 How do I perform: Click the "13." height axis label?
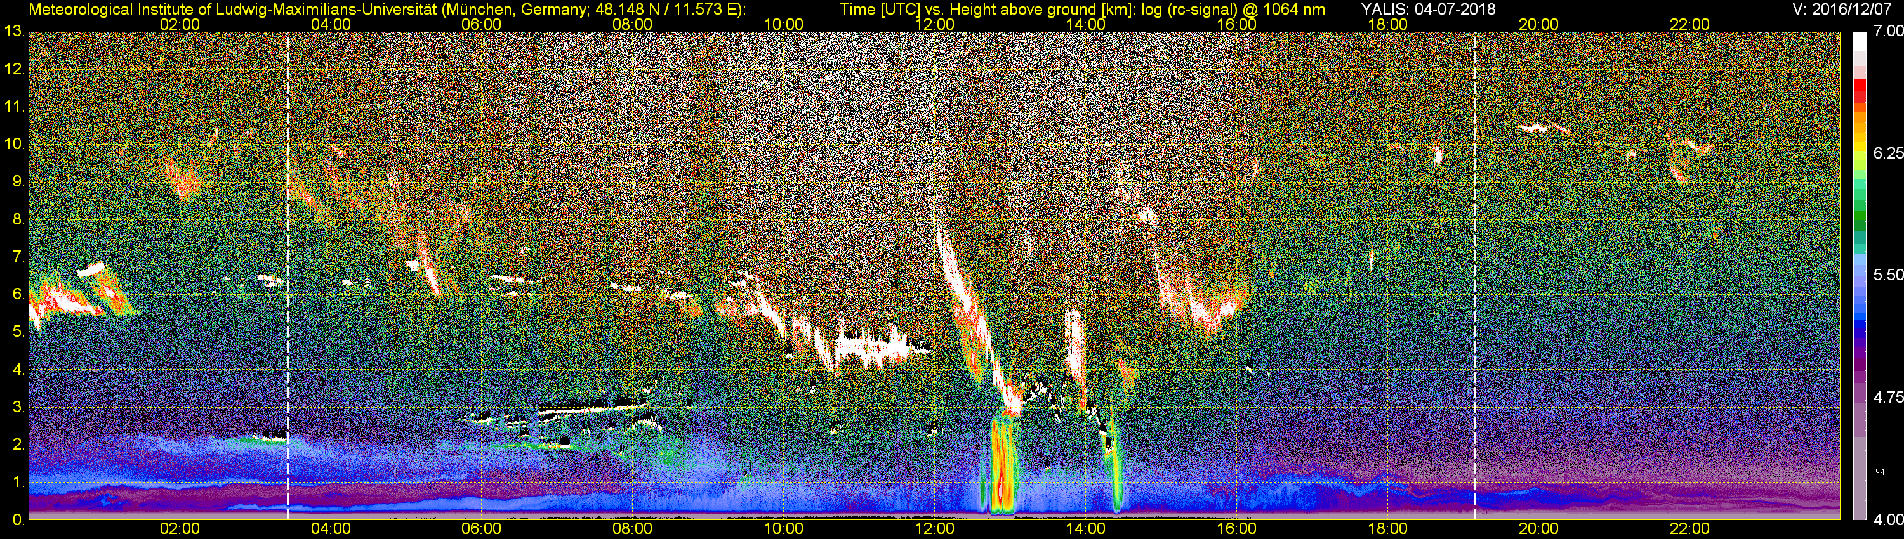14,31
